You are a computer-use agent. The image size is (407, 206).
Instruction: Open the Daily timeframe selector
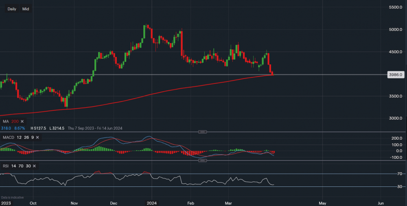[12, 9]
